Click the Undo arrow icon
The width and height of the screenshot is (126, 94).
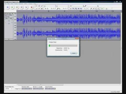tap(85, 9)
